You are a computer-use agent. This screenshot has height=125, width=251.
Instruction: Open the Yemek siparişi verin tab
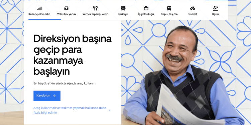(95, 14)
